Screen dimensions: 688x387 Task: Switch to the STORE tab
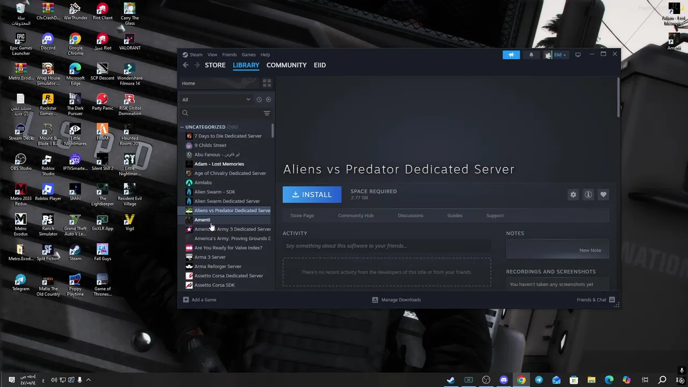[215, 65]
